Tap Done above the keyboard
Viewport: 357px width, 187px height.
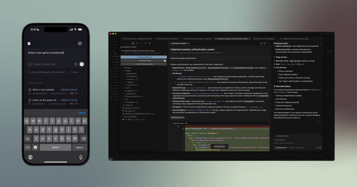coord(82,113)
